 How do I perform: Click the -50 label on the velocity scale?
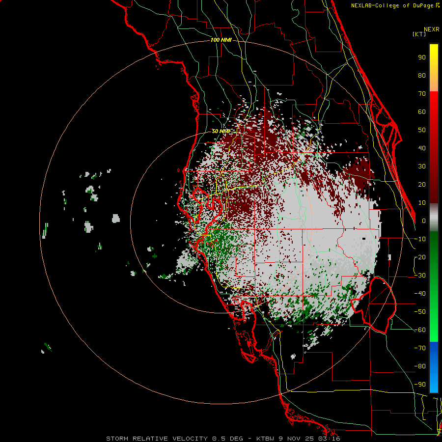(420, 312)
